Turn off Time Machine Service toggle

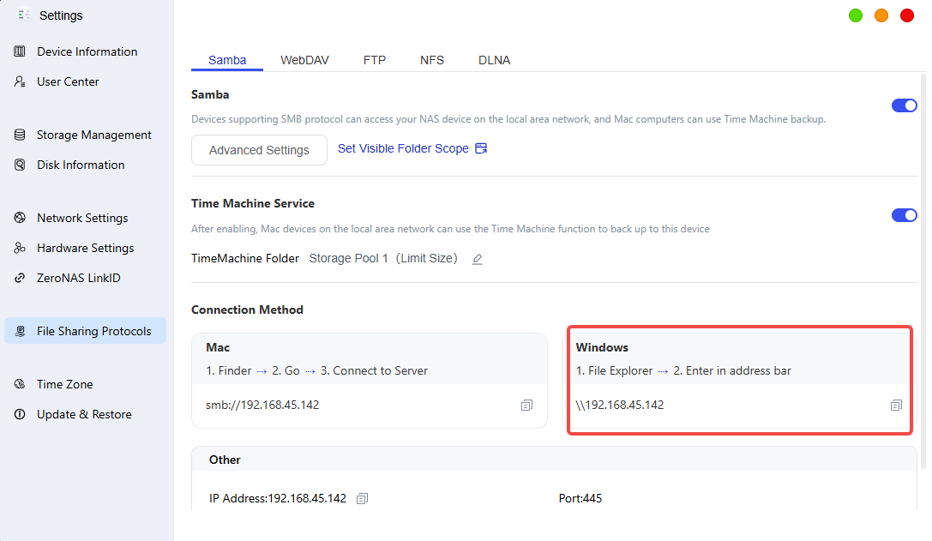point(904,215)
